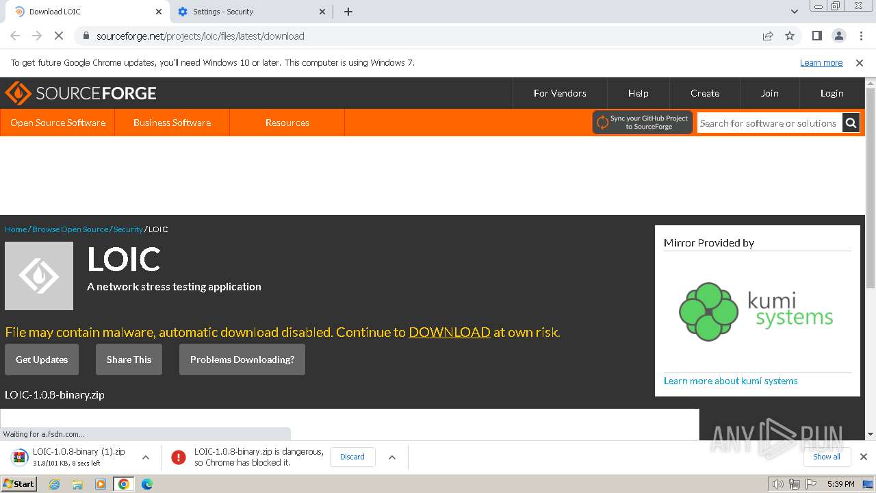Open the tab search dropdown arrow
The width and height of the screenshot is (876, 493).
coord(794,12)
